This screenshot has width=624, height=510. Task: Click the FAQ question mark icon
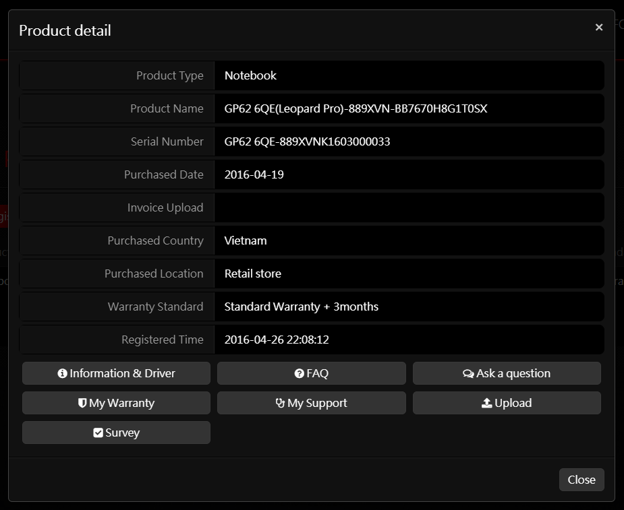tap(300, 373)
